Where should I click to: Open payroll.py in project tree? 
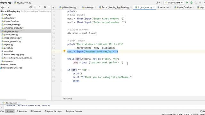[9, 48]
